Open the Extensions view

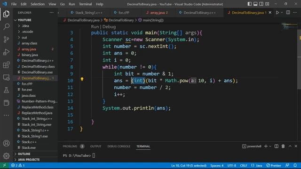pyautogui.click(x=6, y=65)
